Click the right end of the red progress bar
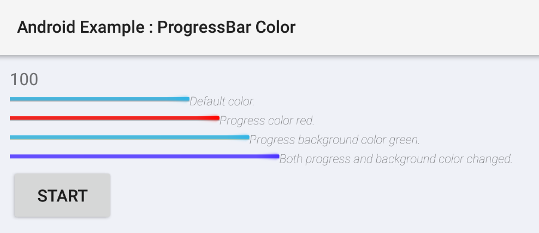The width and height of the screenshot is (539, 233). (x=217, y=118)
